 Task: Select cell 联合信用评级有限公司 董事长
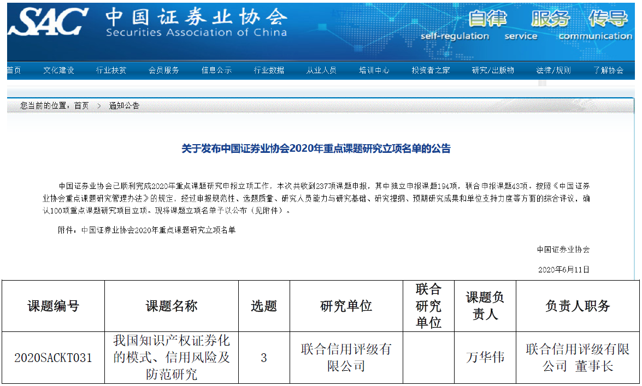click(x=578, y=358)
